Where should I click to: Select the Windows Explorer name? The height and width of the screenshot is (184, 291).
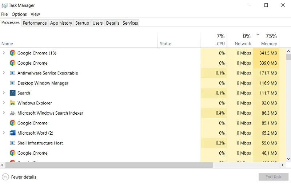(x=35, y=103)
